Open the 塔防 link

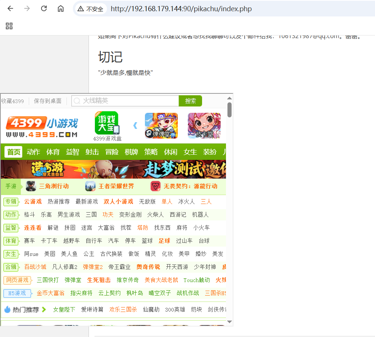[x=143, y=228]
